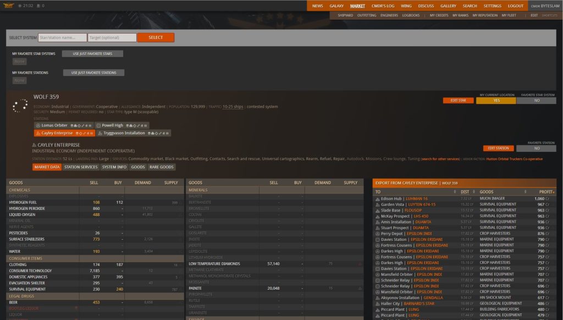563x320 pixels.
Task: Click the station icon beside Perry Depot
Action: pos(377,234)
